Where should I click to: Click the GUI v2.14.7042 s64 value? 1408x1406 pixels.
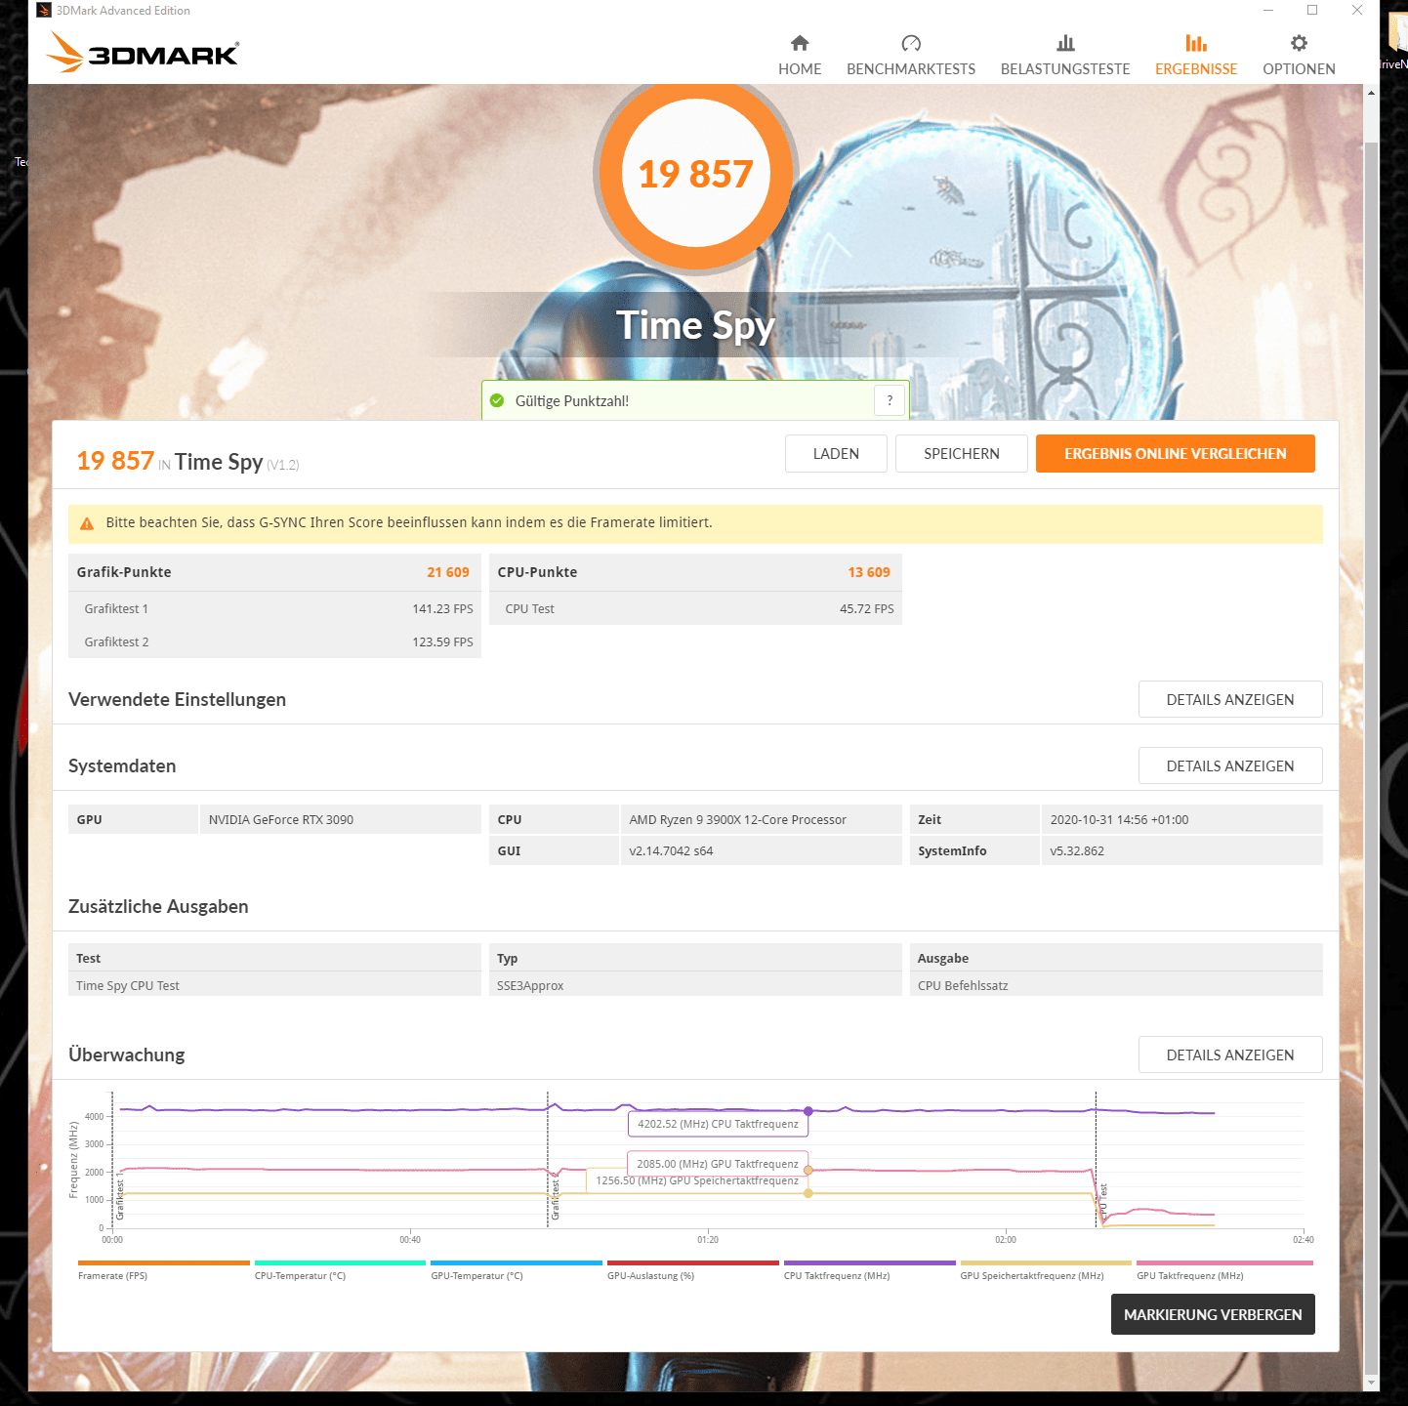pyautogui.click(x=761, y=850)
